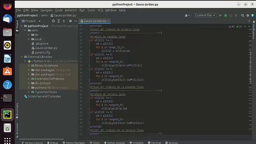
Task: Open the VCS menu
Action: (100, 10)
